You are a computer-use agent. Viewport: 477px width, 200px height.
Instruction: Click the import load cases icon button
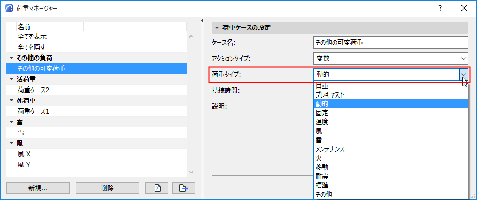pyautogui.click(x=157, y=188)
